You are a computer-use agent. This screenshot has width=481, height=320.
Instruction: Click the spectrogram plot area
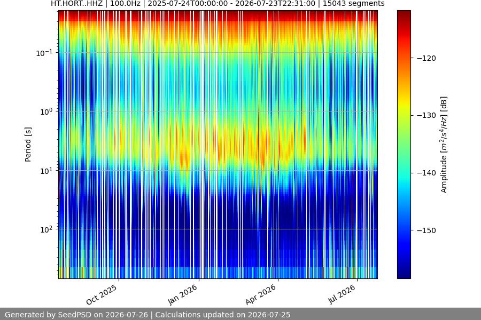218,145
